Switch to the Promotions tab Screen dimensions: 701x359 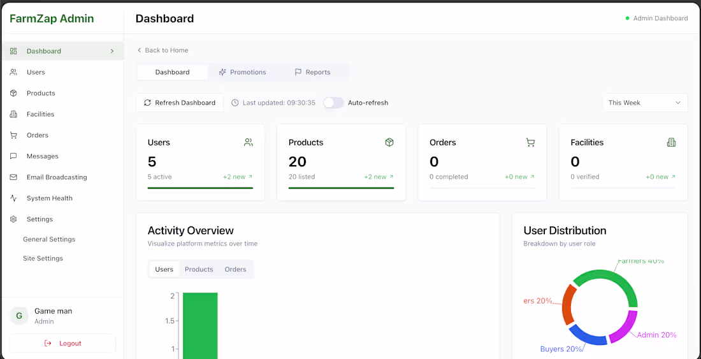coord(242,72)
